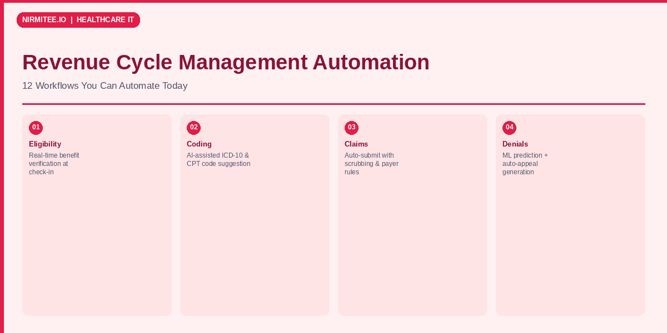
Task: Click the 01 number badge
Action: coord(36,128)
